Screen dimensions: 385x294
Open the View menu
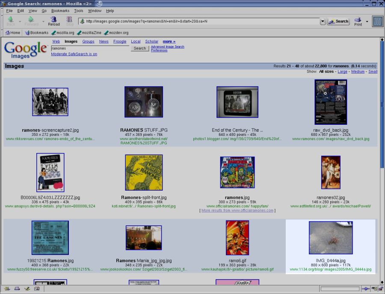coord(33,11)
